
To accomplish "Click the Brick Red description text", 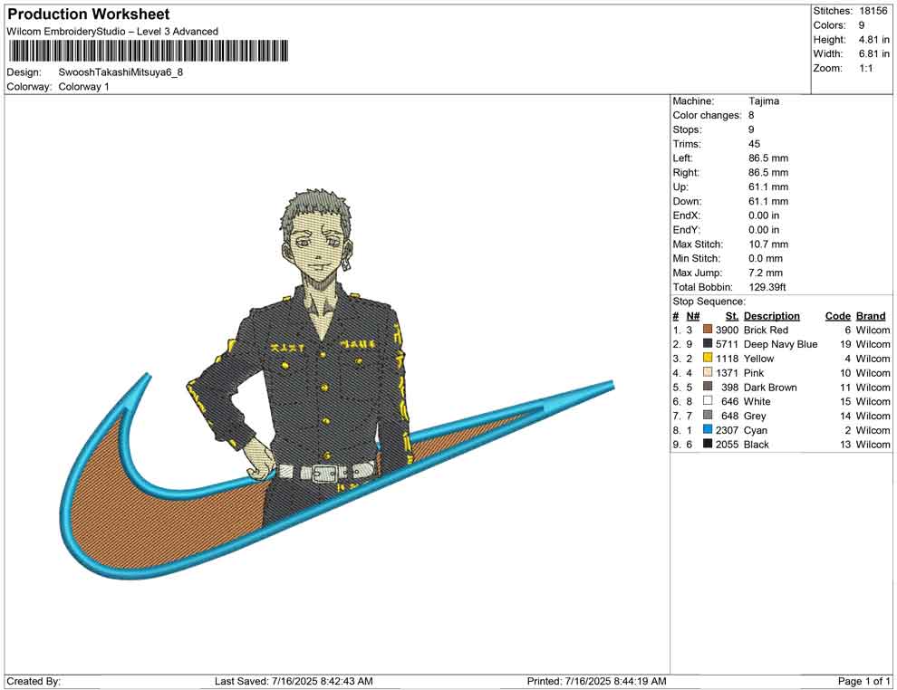I will click(x=766, y=330).
